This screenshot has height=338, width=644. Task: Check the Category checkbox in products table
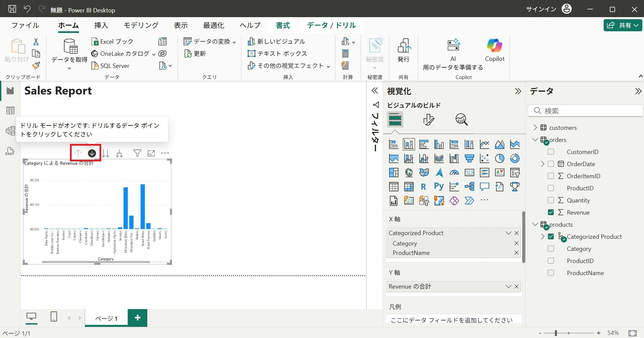[x=551, y=249]
